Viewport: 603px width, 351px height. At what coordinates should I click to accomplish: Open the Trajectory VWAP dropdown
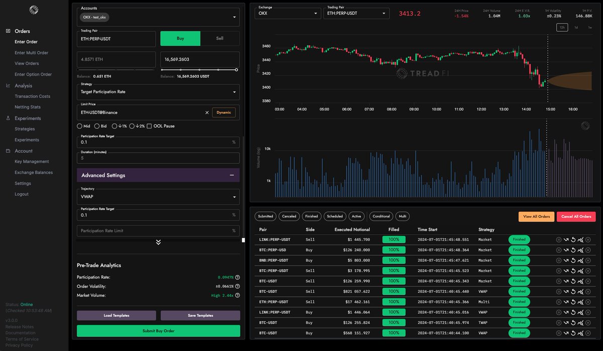pyautogui.click(x=158, y=196)
